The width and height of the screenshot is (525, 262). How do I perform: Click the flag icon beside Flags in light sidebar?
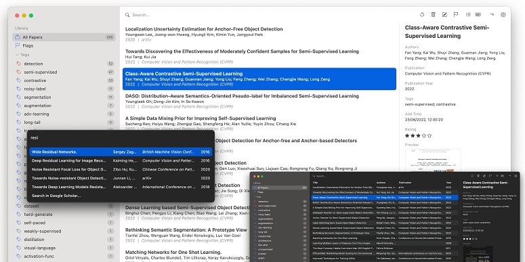point(18,45)
